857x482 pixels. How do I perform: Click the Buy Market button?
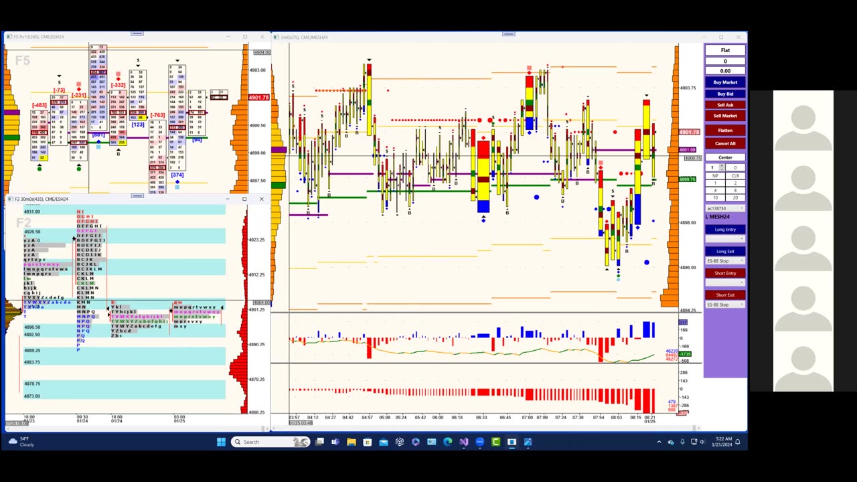pyautogui.click(x=725, y=82)
